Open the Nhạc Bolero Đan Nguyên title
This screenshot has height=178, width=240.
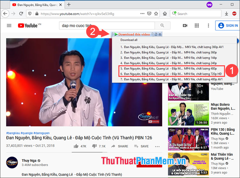point(223,106)
